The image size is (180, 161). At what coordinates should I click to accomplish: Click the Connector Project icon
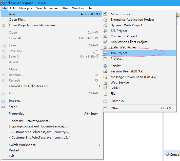click(105, 36)
